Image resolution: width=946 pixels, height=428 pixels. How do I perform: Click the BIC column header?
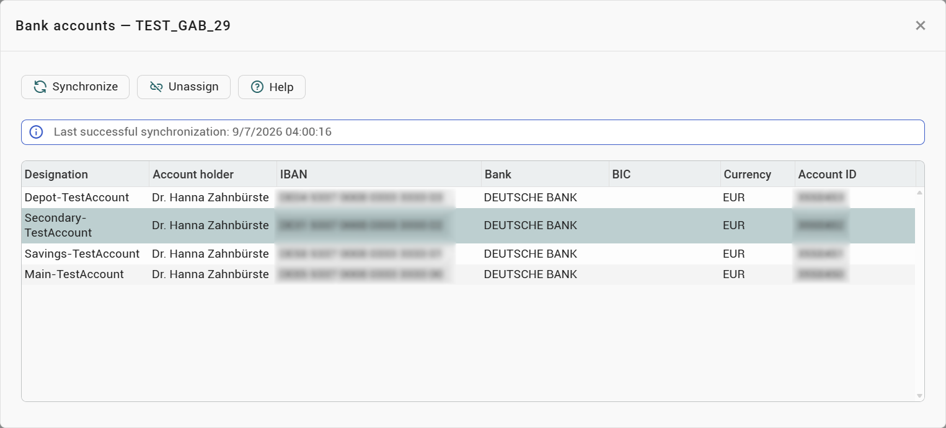665,174
